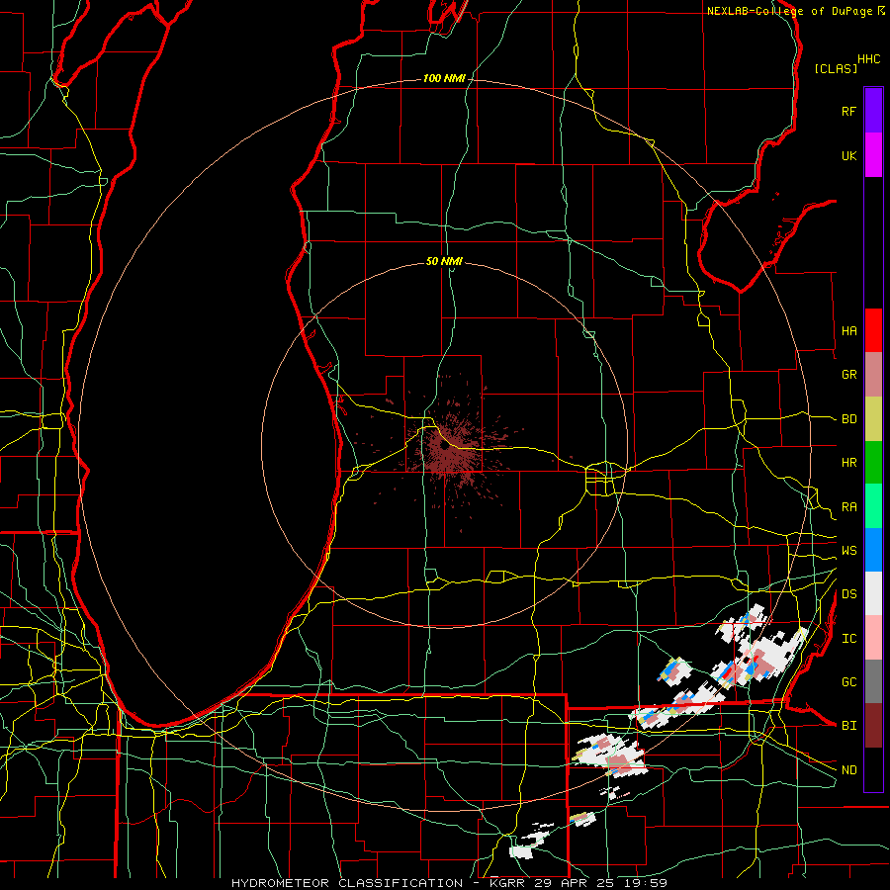Click the [CLAS] label
The image size is (890, 890).
point(836,68)
